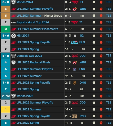Image resolution: width=113 pixels, height=126 pixels.
Task: Click the TES team link in MSI 2024 row
Action: 109,36
